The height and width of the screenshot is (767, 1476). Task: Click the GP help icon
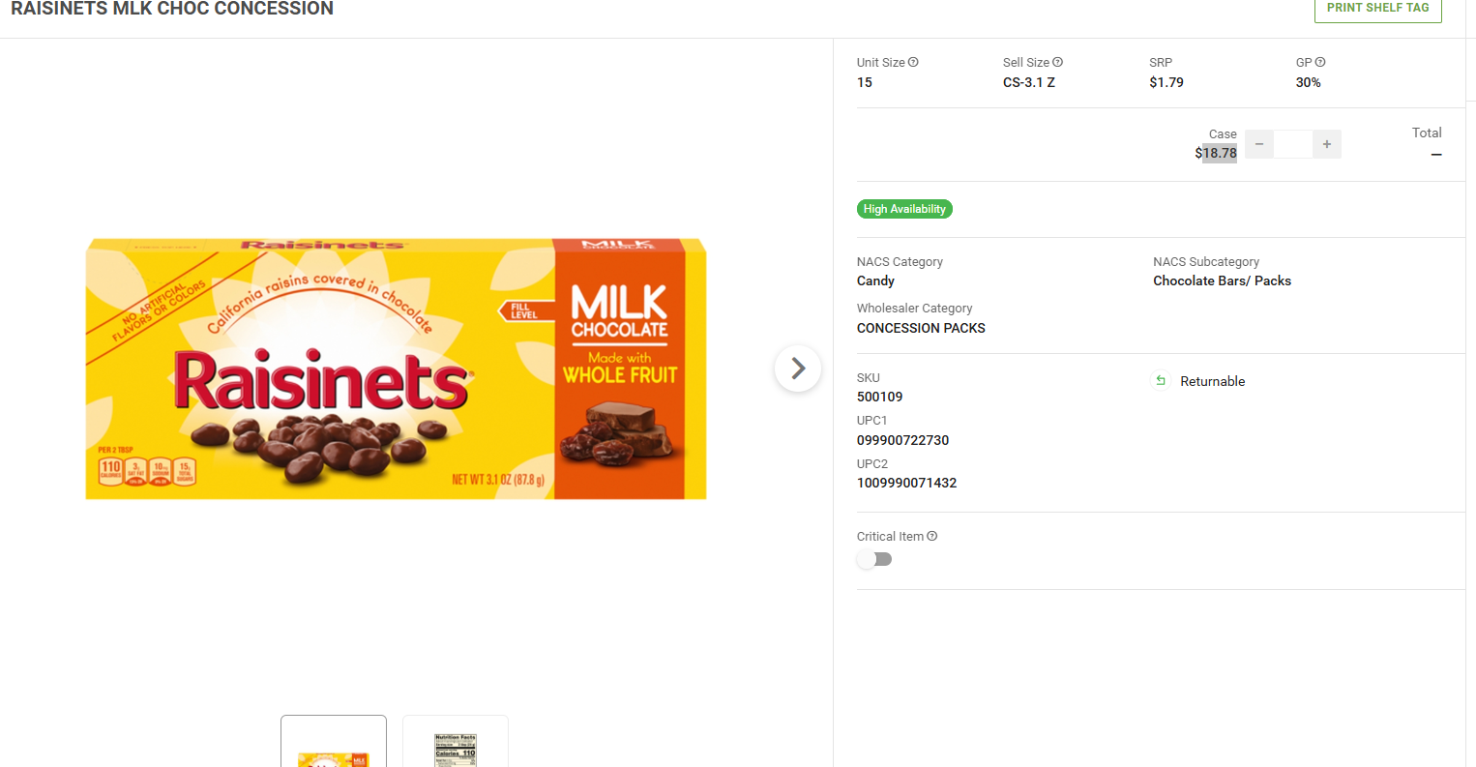pos(1320,63)
